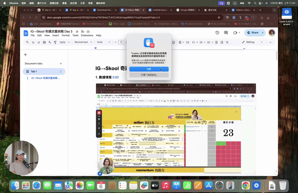This screenshot has width=298, height=193.
Task: Click the checklist icon
Action: [x=194, y=42]
